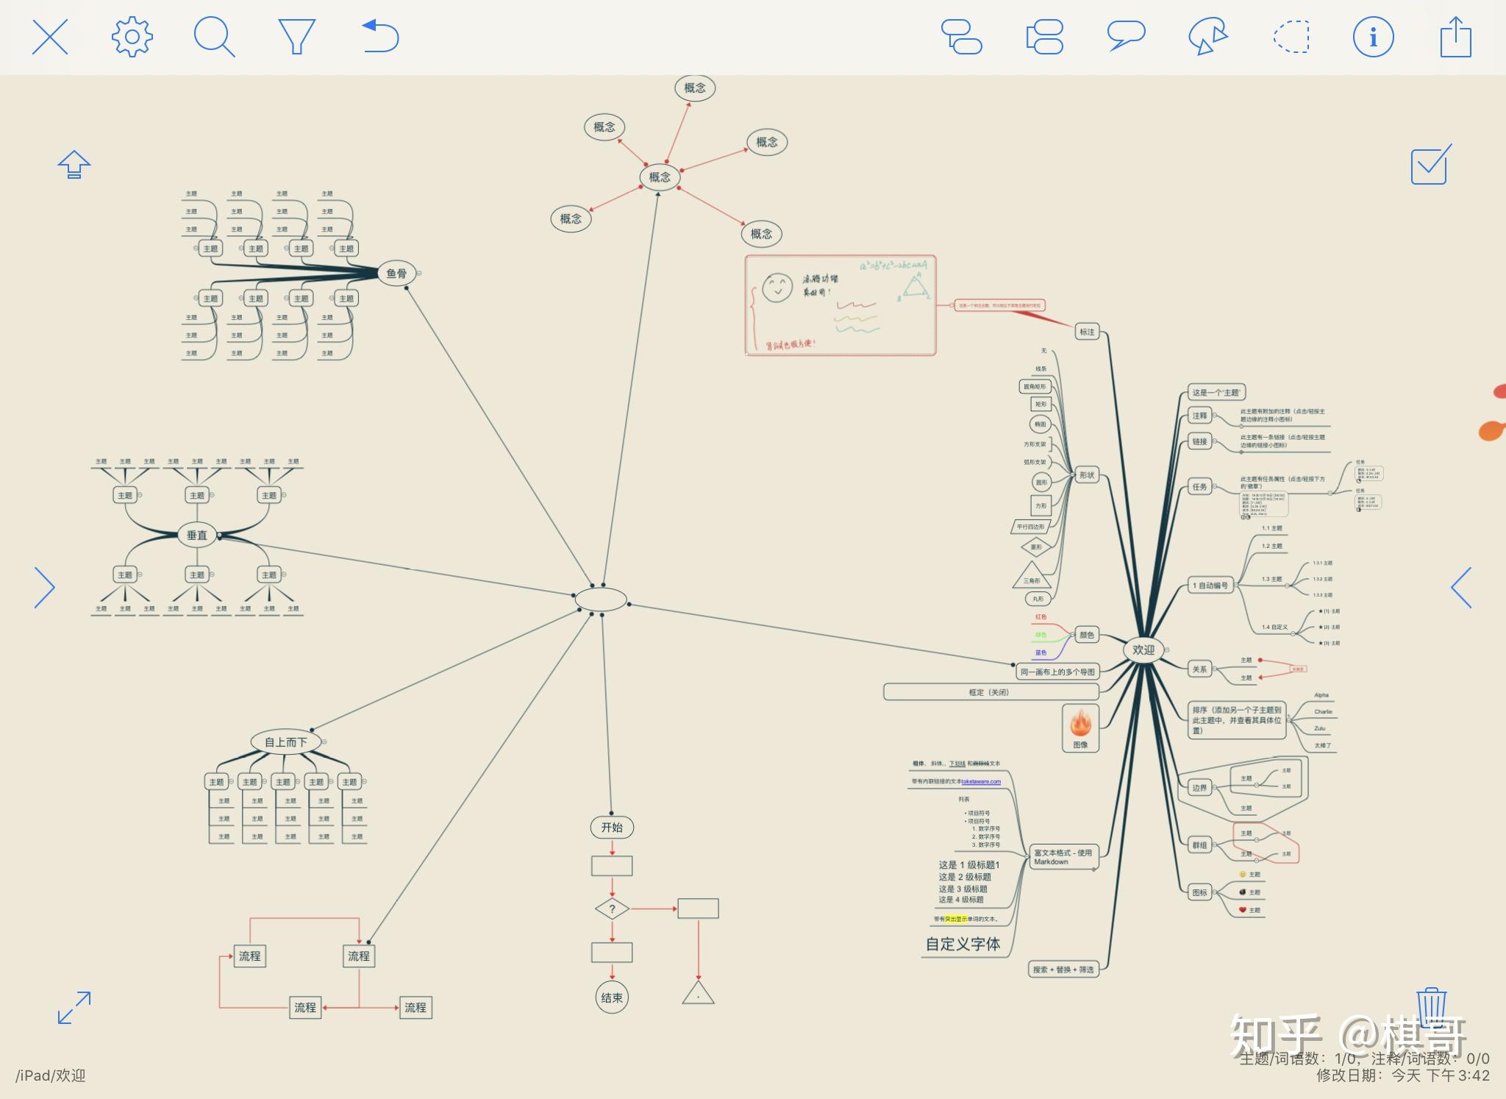Add a sibling topic icon

pos(1045,37)
